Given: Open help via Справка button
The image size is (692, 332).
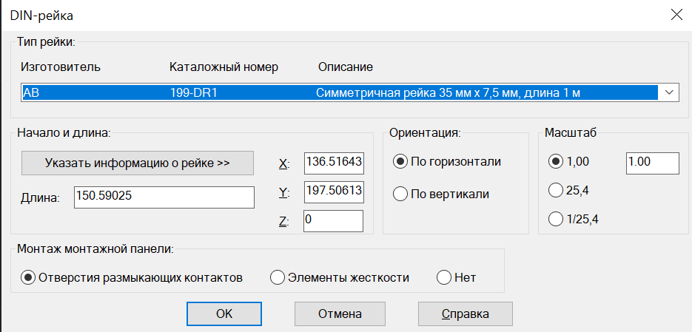Looking at the screenshot, I should [466, 314].
